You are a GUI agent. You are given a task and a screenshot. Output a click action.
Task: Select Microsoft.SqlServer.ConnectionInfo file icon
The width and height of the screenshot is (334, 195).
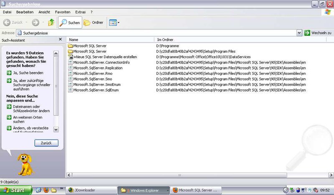[71, 62]
